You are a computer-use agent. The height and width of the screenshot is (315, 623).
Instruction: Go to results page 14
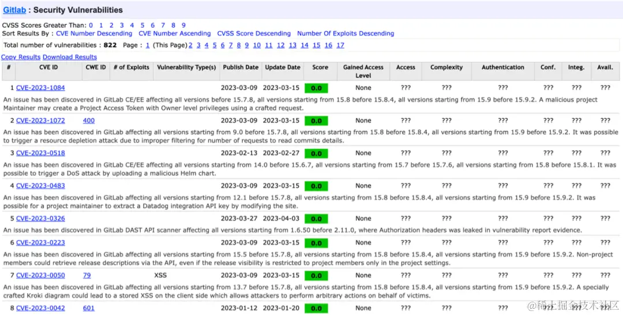coord(305,45)
